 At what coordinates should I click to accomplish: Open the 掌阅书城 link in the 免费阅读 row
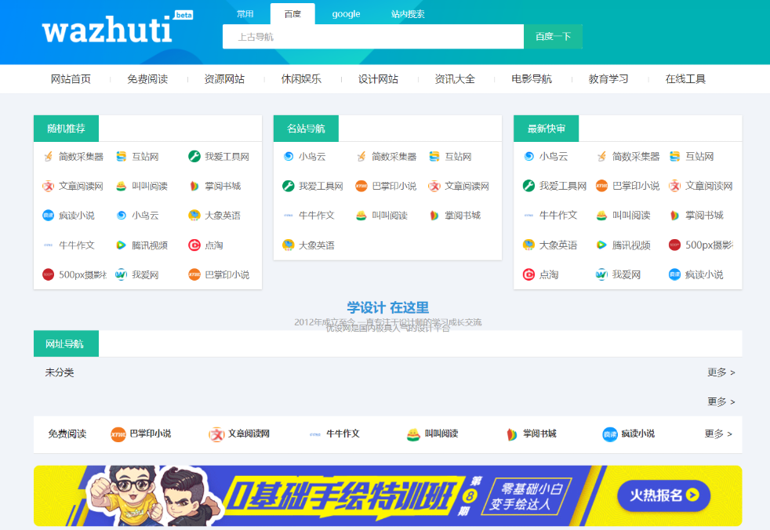coord(539,434)
